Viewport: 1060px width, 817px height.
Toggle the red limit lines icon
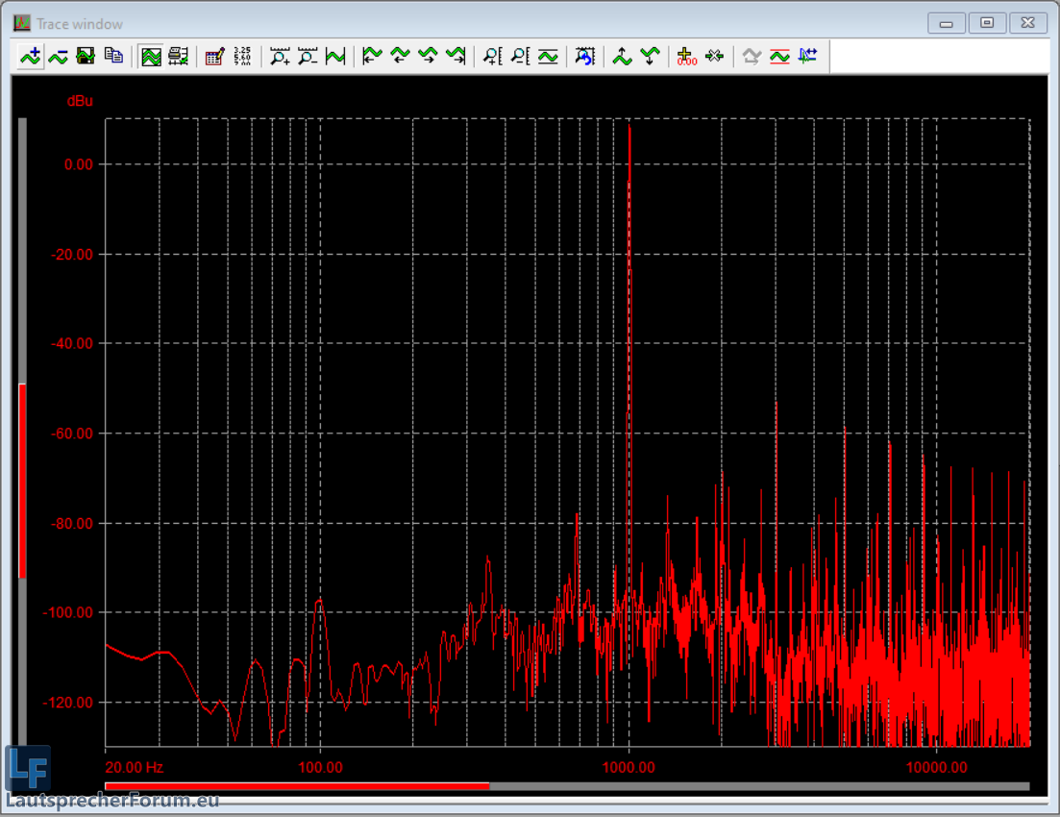click(x=779, y=57)
